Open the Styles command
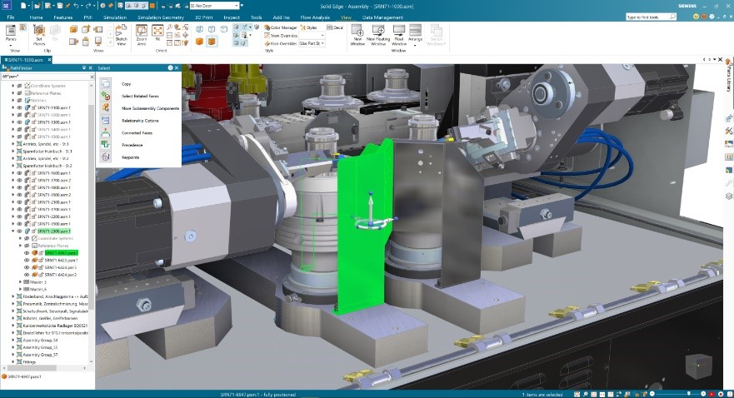This screenshot has width=734, height=398. point(309,27)
